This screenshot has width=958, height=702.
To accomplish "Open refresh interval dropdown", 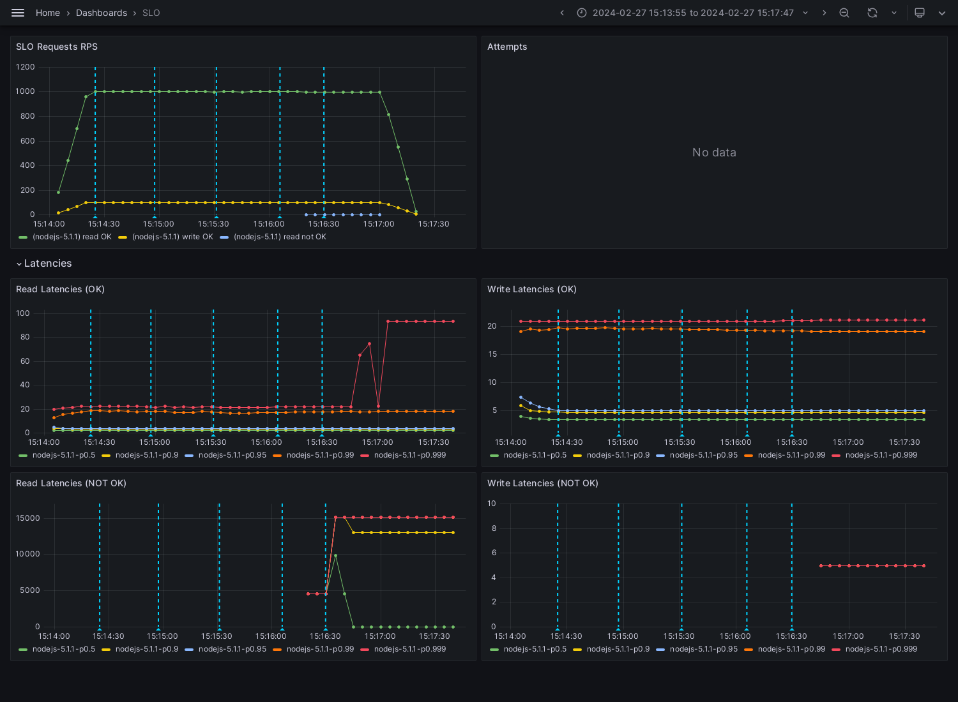I will coord(893,13).
